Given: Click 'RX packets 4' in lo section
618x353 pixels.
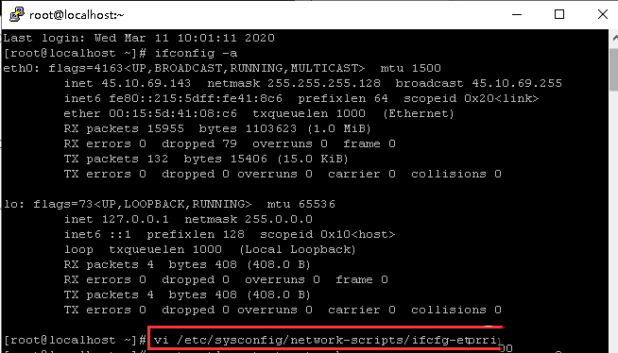Looking at the screenshot, I should [x=109, y=264].
